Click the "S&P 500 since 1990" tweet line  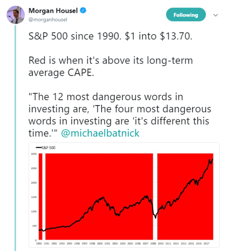[110, 36]
